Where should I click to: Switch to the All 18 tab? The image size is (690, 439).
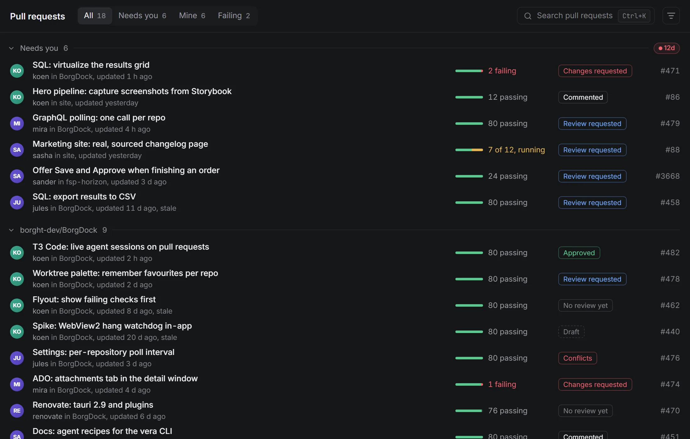[95, 16]
